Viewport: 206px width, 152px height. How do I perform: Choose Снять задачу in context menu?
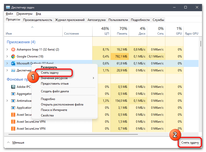click(x=50, y=73)
